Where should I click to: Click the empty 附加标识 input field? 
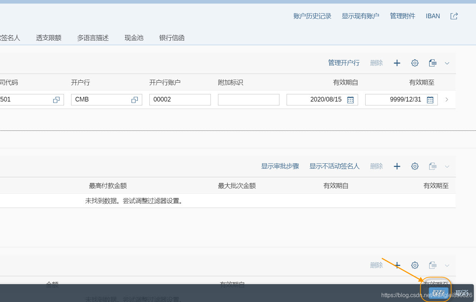pos(249,100)
